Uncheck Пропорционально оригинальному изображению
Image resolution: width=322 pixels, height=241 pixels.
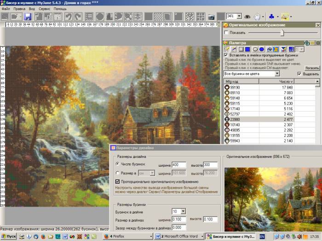117,182
